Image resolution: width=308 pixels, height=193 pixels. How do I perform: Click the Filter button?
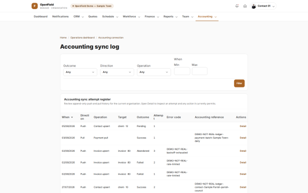click(239, 83)
